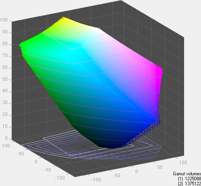This screenshot has height=186, width=201.
Task: Click the 10 tick on the vertical axis
Action: coord(5,126)
